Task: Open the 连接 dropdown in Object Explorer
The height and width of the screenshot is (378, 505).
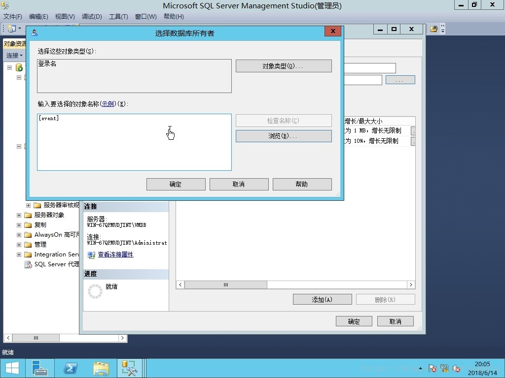Action: 14,55
